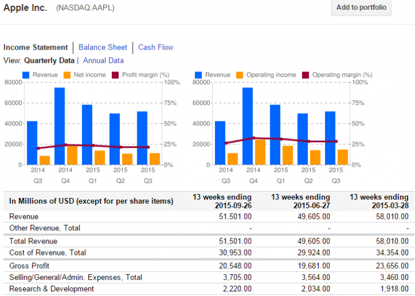Select the Income Statement tab
The width and height of the screenshot is (415, 296).
(x=36, y=47)
